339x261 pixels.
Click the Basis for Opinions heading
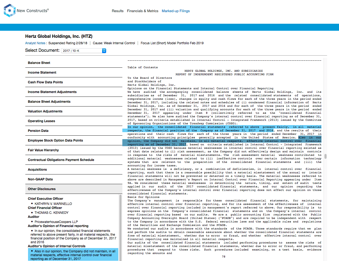(x=143, y=197)
